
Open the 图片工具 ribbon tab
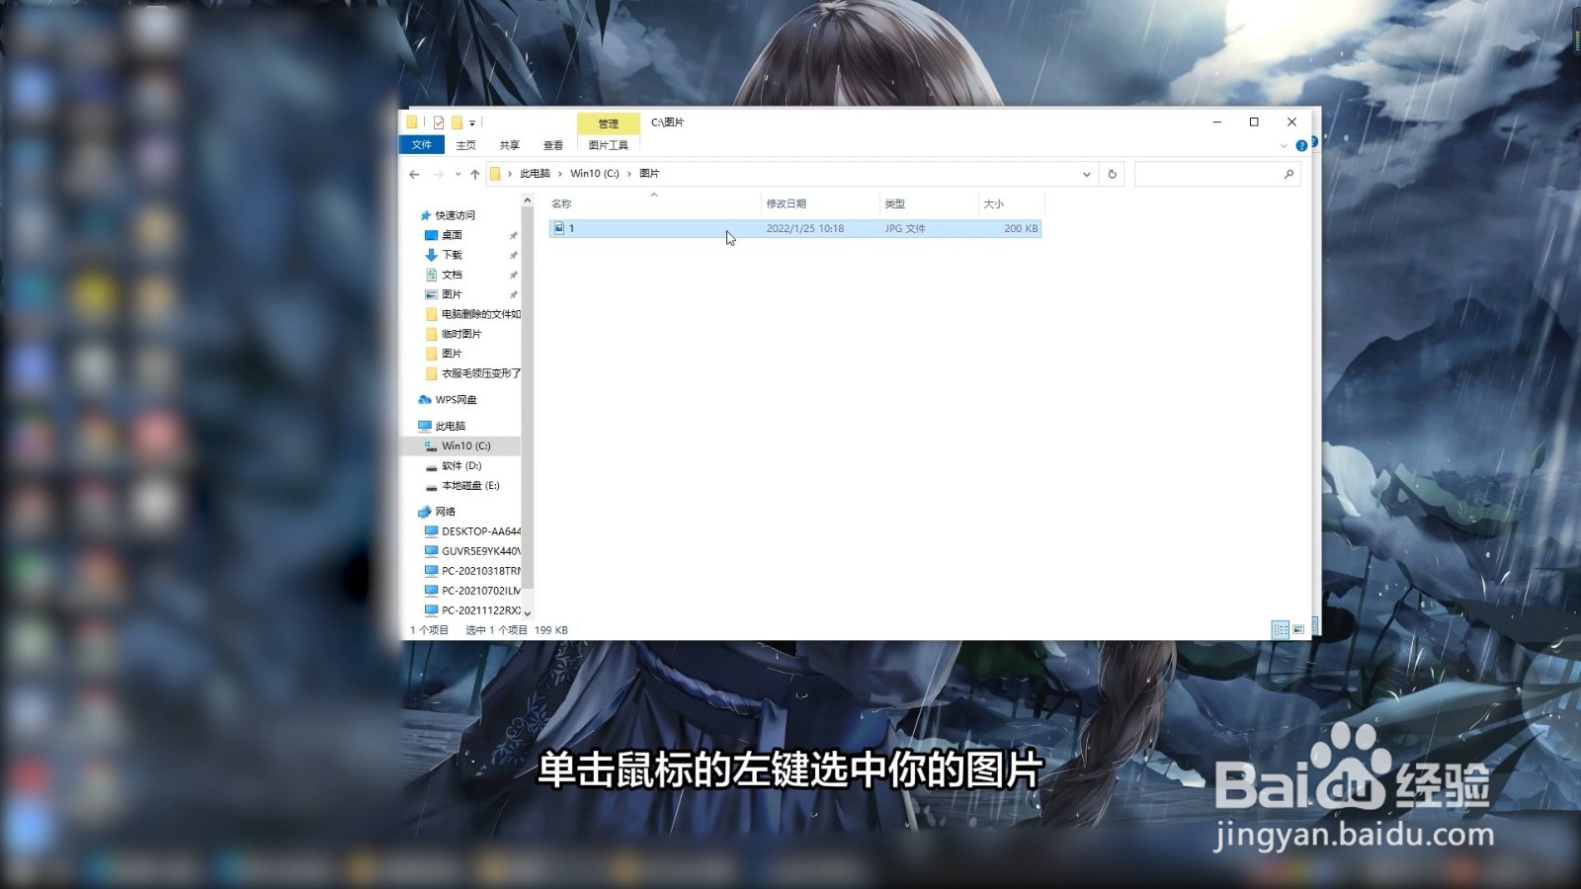608,145
